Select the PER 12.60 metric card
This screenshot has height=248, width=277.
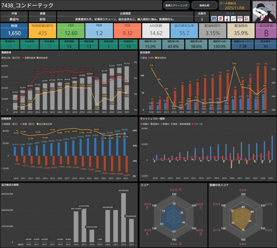[71, 31]
